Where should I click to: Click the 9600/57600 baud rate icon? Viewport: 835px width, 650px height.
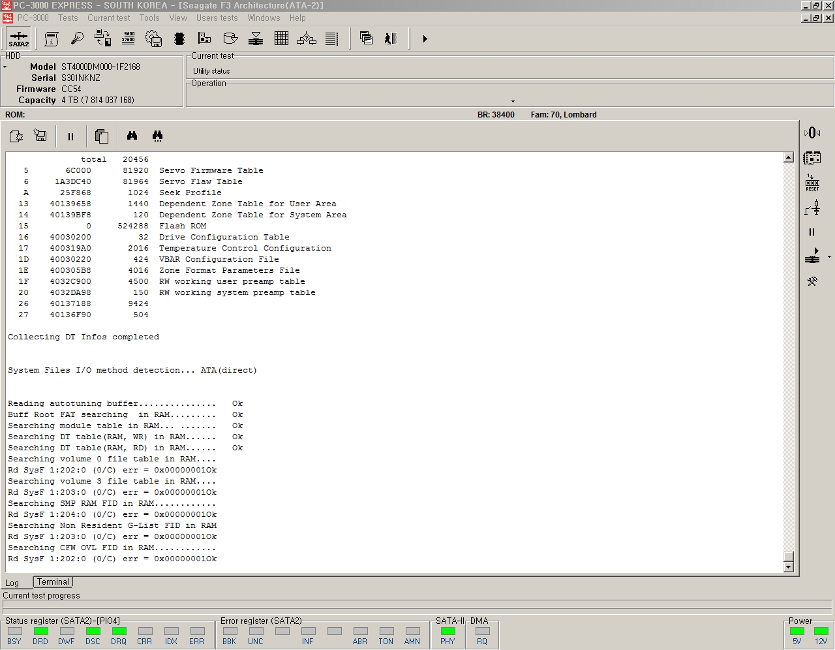(x=129, y=39)
